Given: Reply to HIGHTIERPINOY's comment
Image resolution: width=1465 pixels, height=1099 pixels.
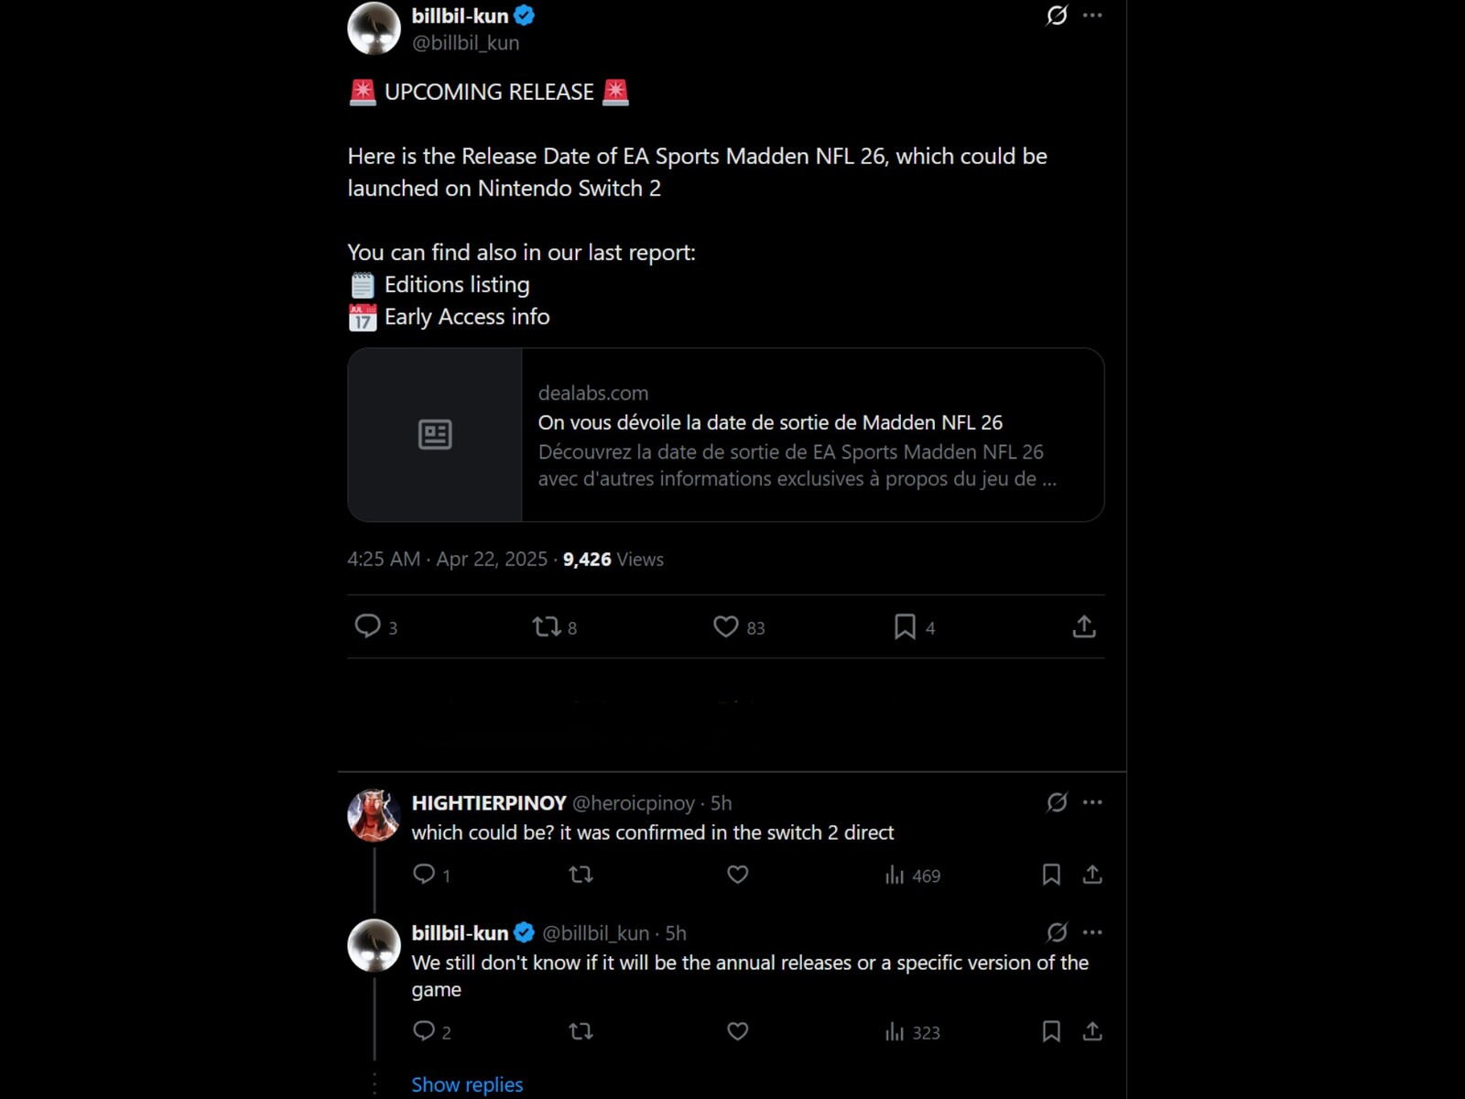Looking at the screenshot, I should [x=424, y=875].
